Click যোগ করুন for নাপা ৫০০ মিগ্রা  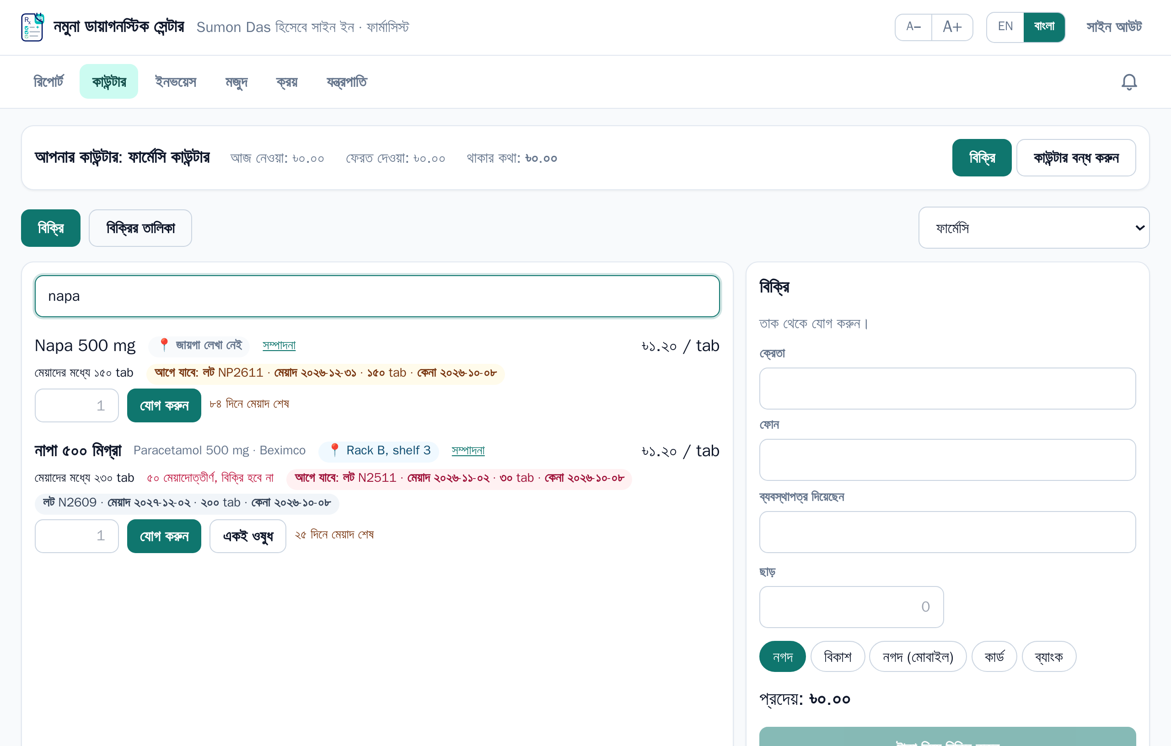pyautogui.click(x=164, y=536)
